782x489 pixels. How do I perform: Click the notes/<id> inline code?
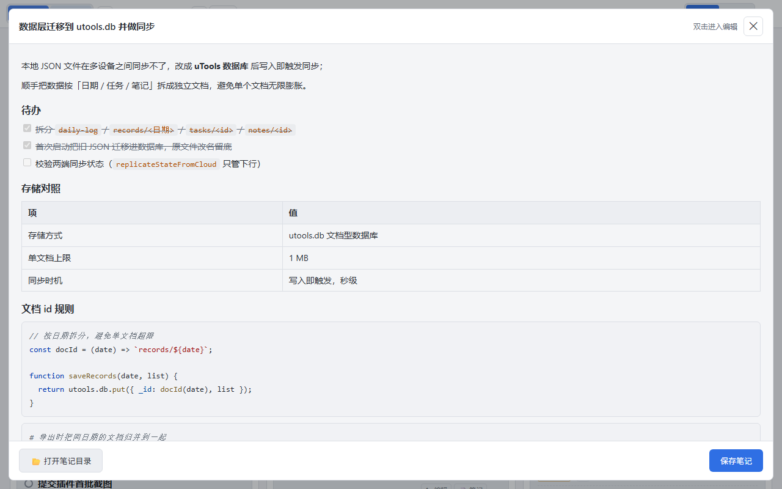(271, 130)
